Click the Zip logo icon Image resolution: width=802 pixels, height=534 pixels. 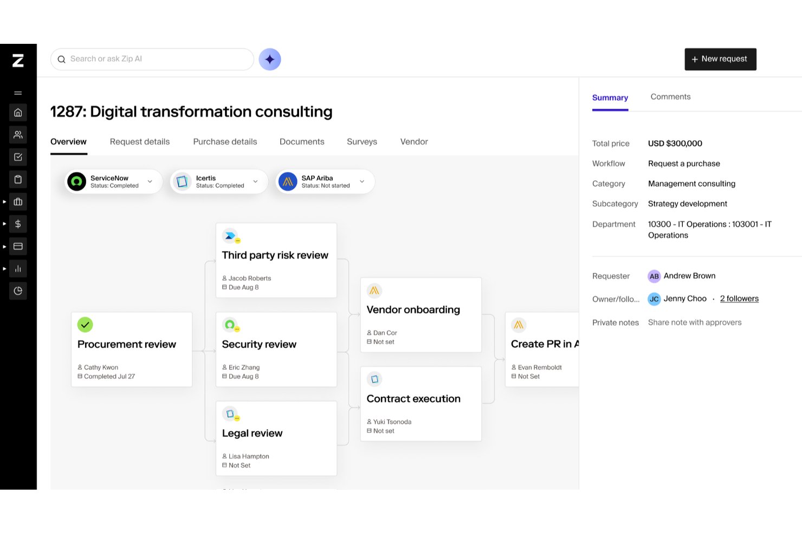click(x=18, y=61)
